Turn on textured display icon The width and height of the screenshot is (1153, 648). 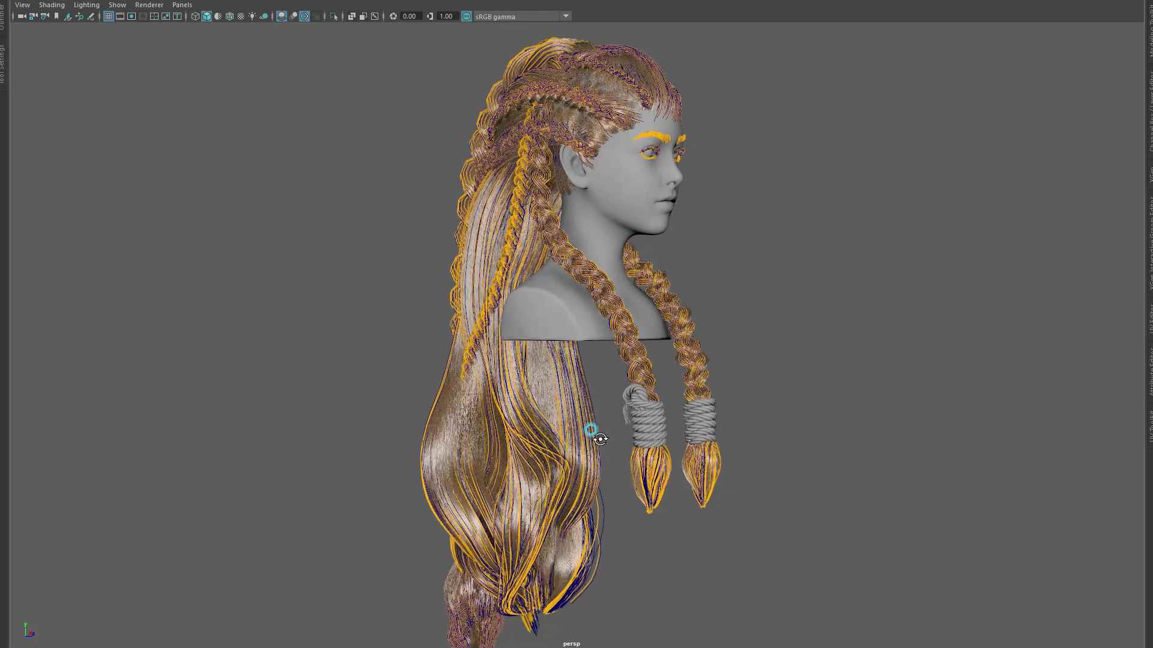(241, 16)
